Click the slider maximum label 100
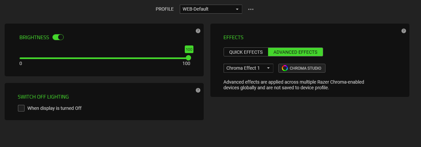The image size is (421, 147). 186,63
